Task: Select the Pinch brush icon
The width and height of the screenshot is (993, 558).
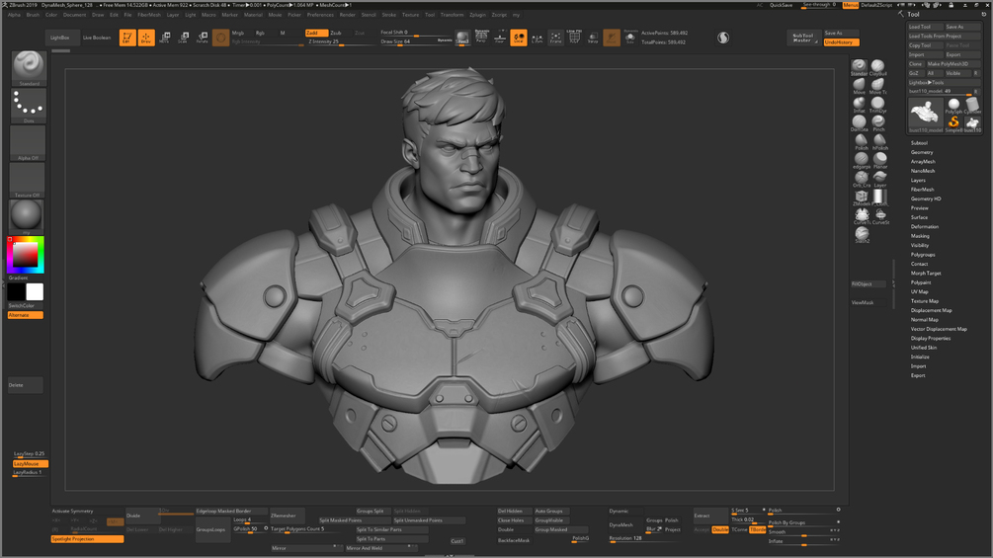Action: point(878,122)
